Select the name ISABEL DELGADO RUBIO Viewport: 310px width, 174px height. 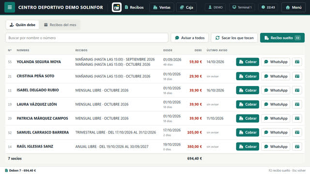(38, 90)
